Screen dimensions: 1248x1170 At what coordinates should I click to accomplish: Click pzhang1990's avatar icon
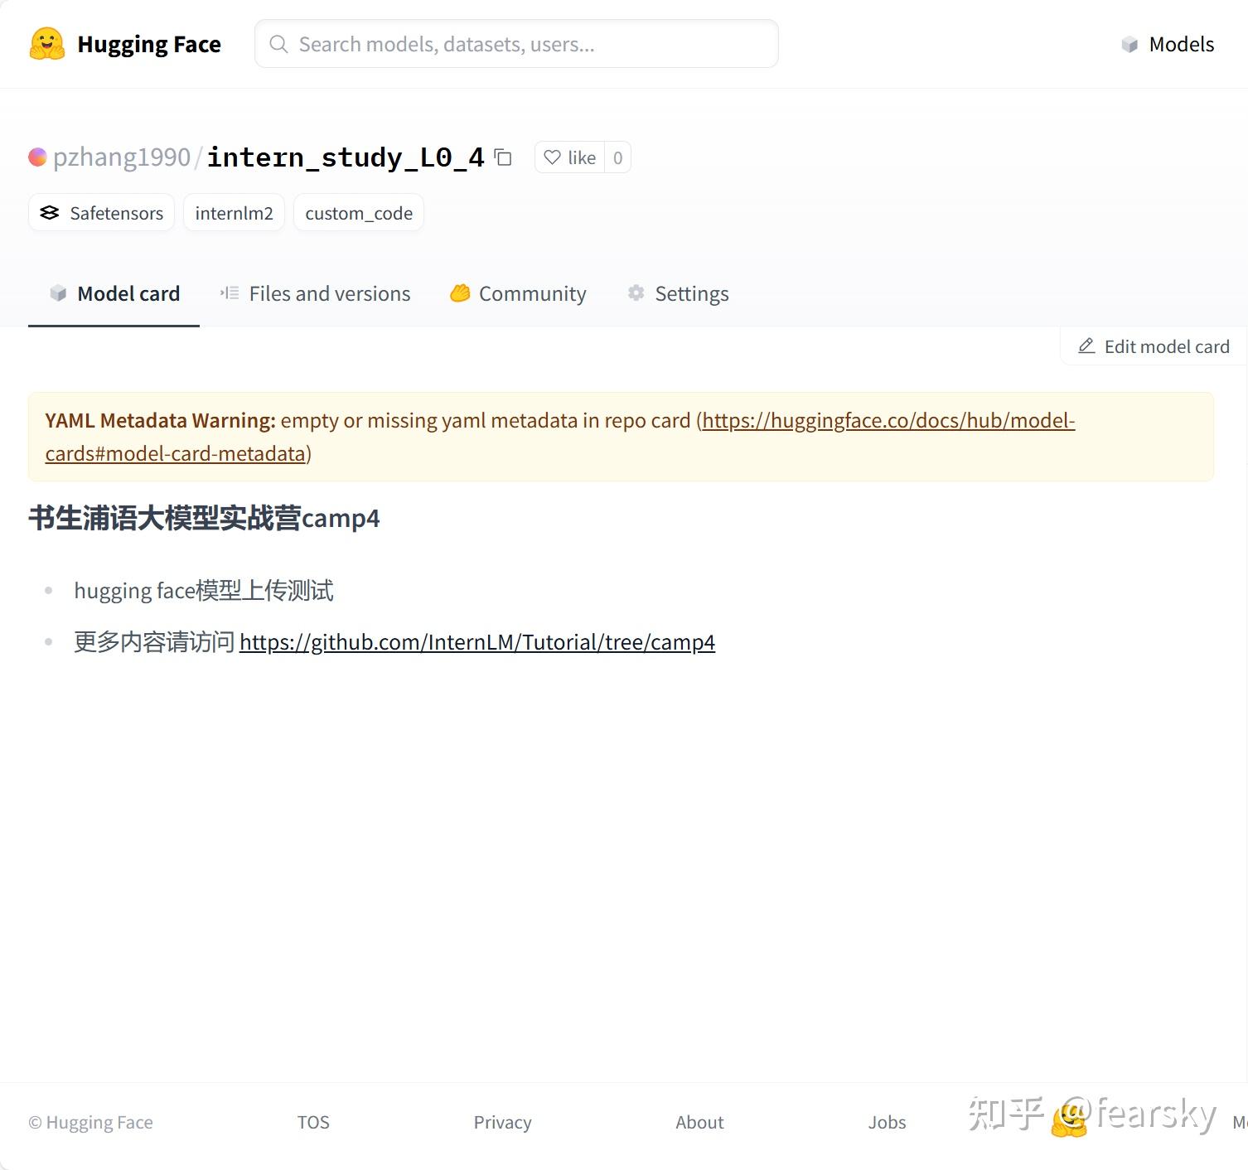point(36,157)
